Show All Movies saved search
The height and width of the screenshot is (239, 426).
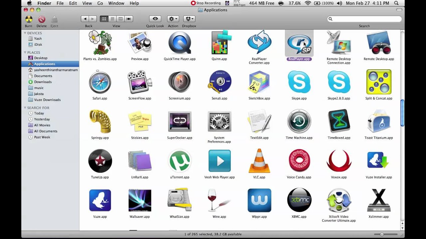pos(42,125)
